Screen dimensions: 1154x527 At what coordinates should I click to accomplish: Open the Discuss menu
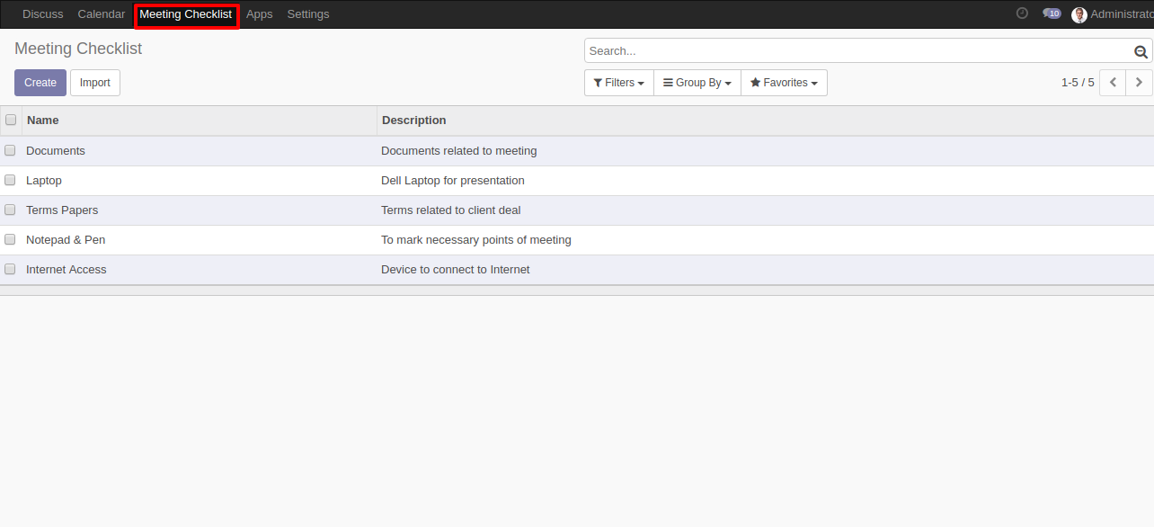click(x=43, y=14)
